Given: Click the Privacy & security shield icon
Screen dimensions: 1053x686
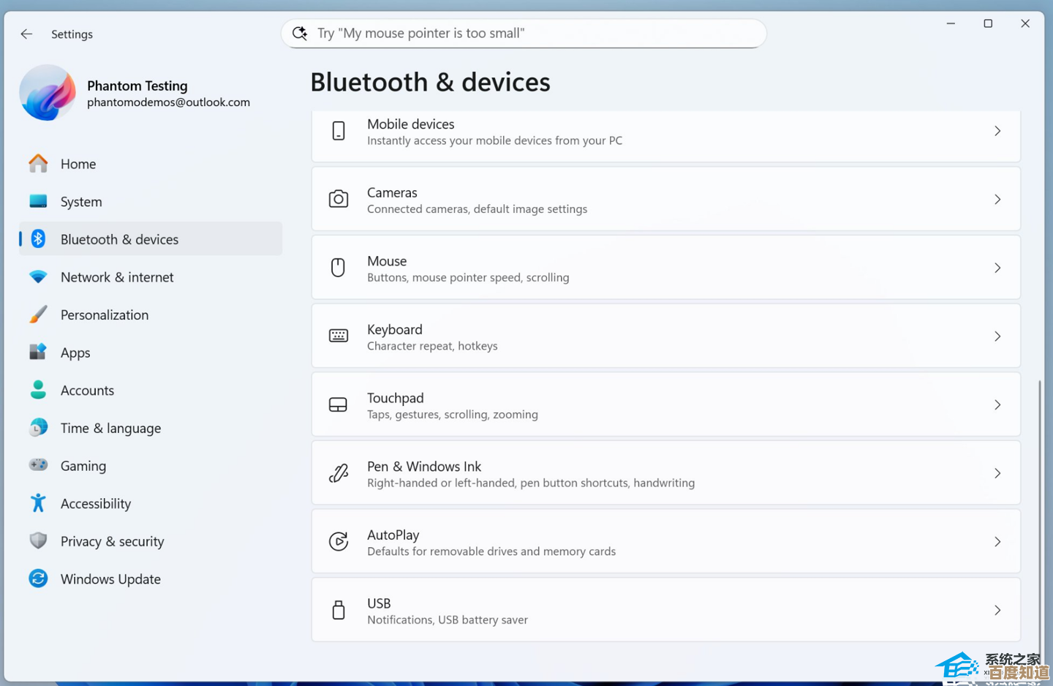Looking at the screenshot, I should [38, 541].
